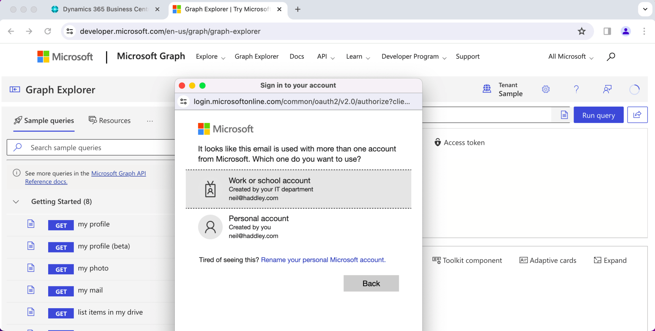655x331 pixels.
Task: Collapse the Getting Started section
Action: 16,202
